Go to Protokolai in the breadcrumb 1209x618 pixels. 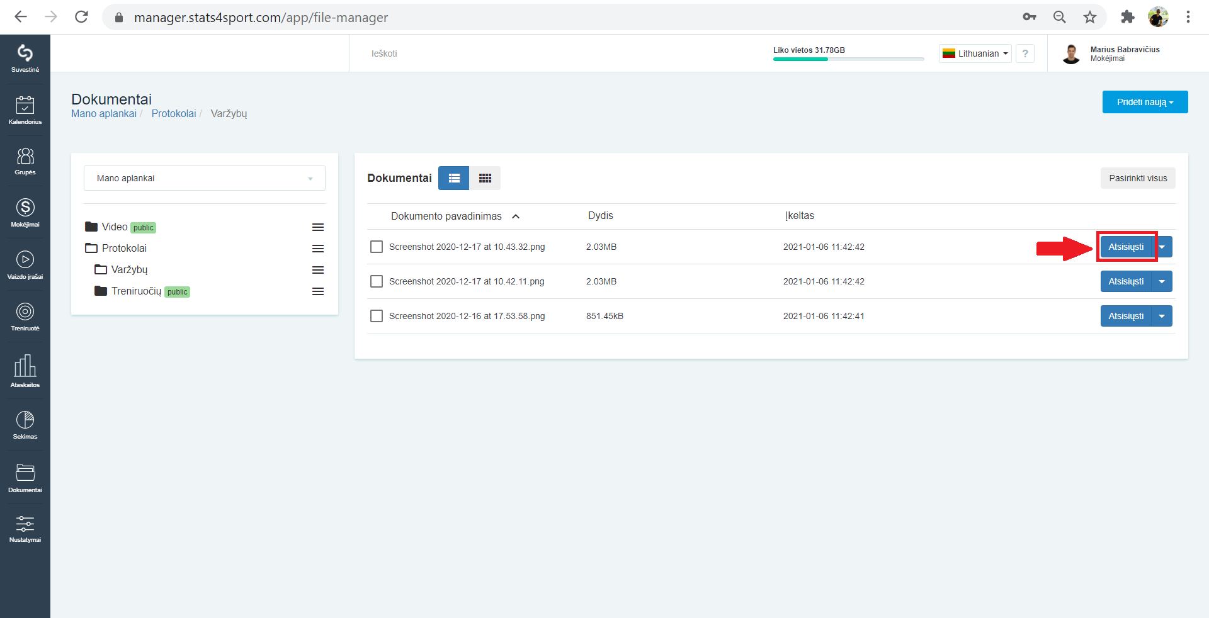coord(174,113)
